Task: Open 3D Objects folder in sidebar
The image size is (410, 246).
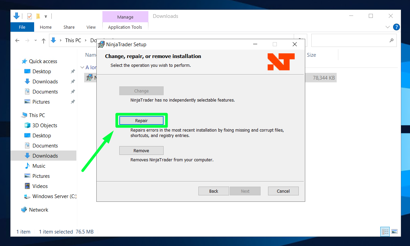Action: coord(45,125)
